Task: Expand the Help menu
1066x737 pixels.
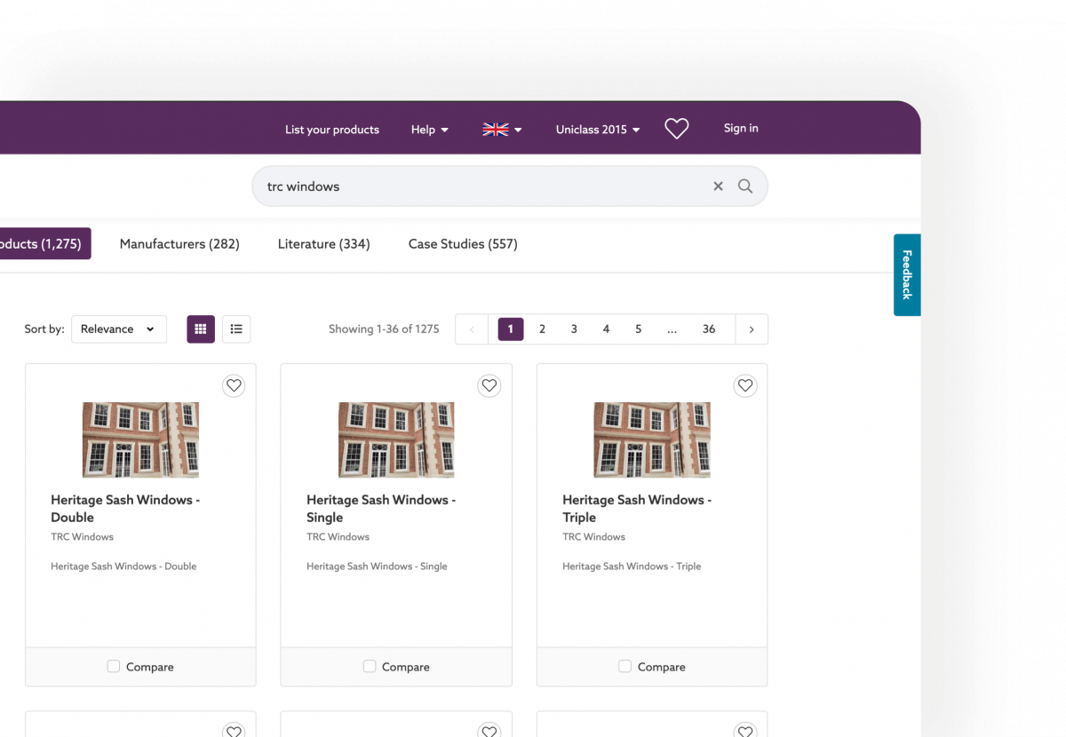Action: coord(429,130)
